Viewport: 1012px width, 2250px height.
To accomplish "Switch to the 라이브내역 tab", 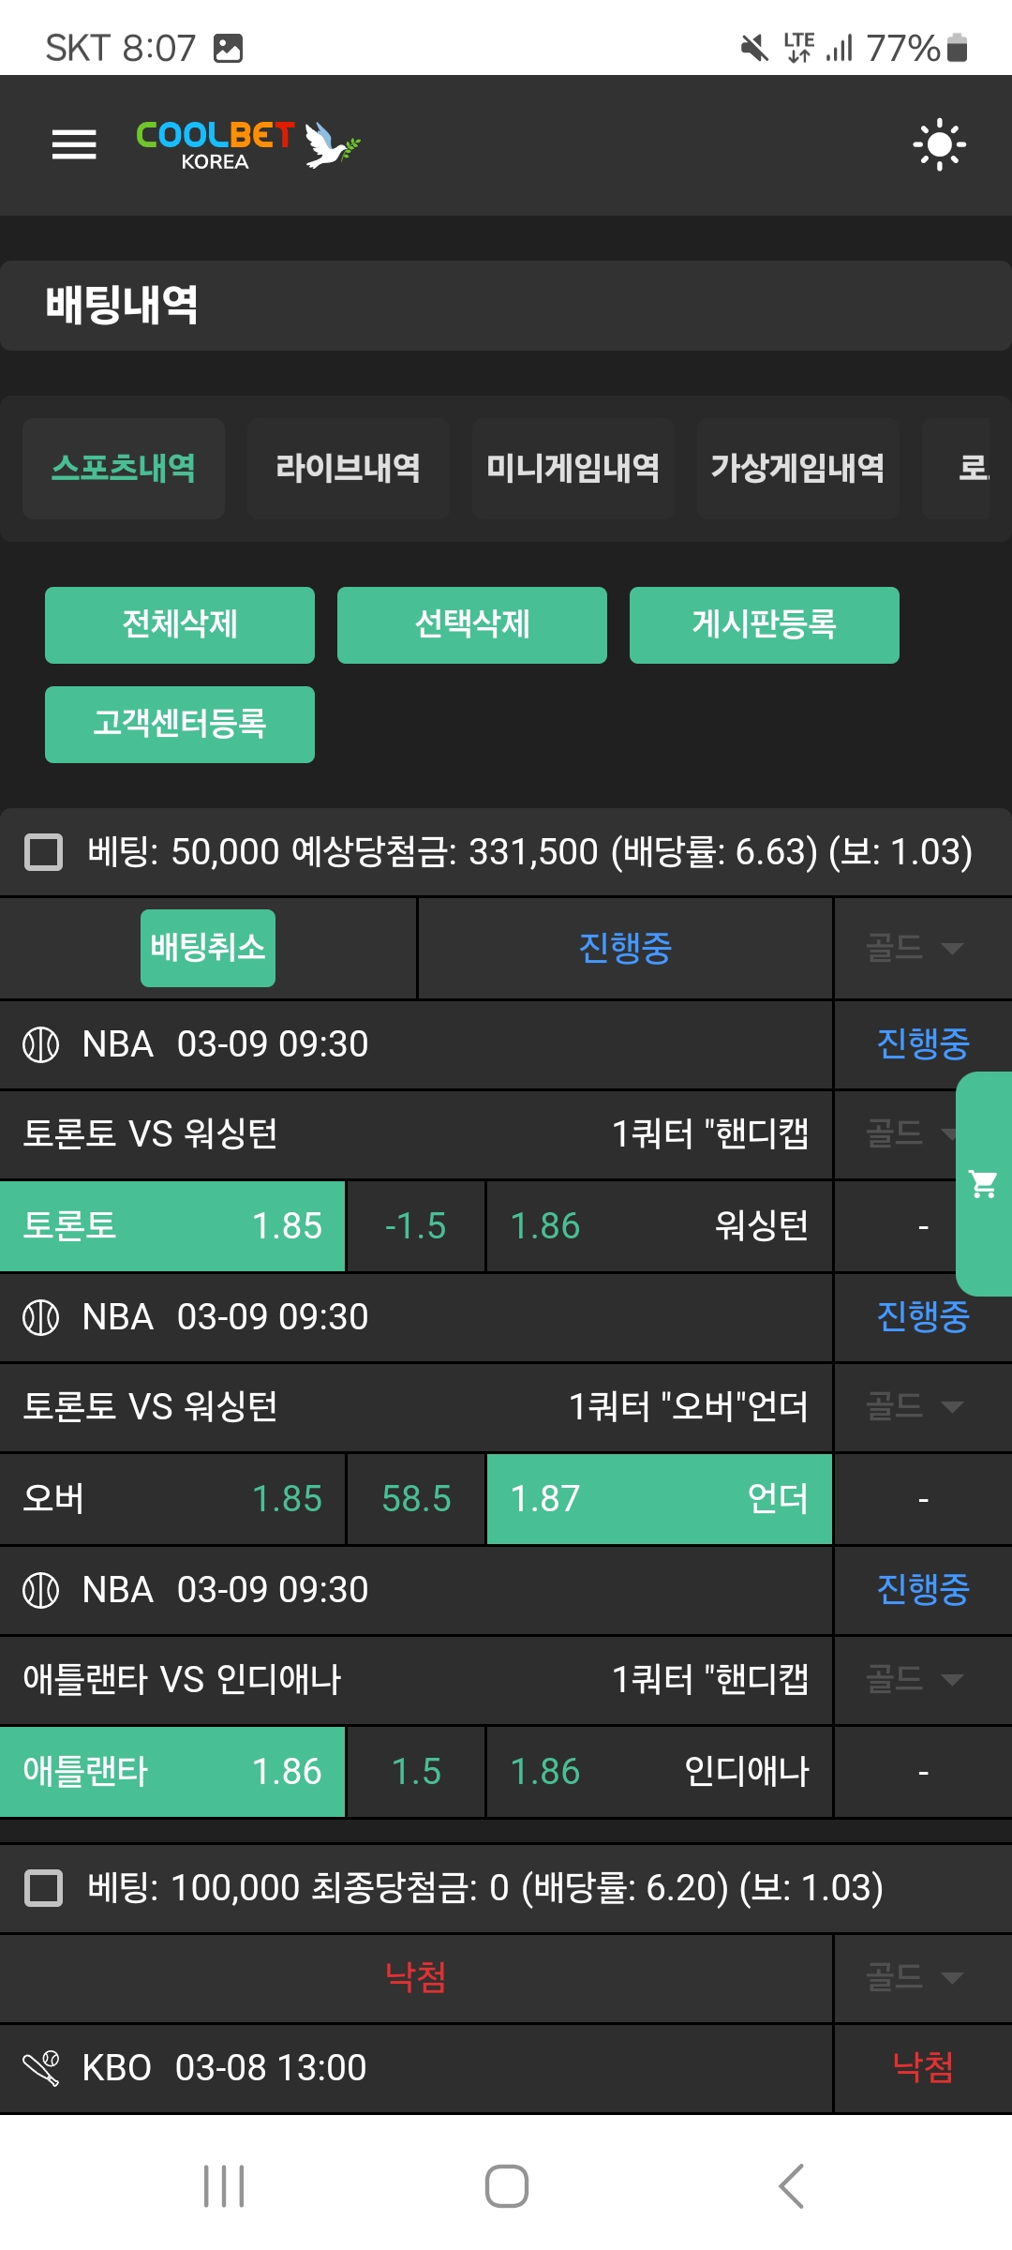I will click(x=348, y=468).
